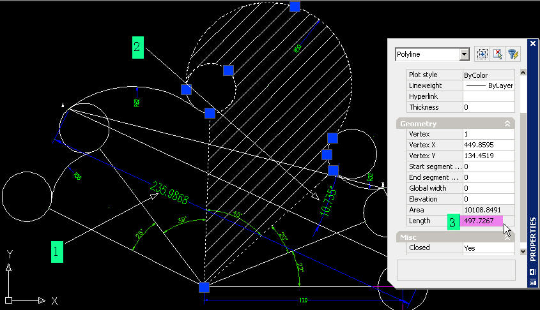Select the 39° angular dimension
540x310 pixels.
(182, 221)
